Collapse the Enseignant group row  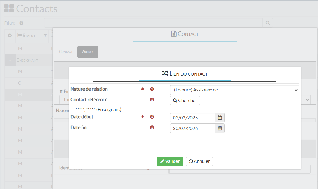(x=10, y=60)
